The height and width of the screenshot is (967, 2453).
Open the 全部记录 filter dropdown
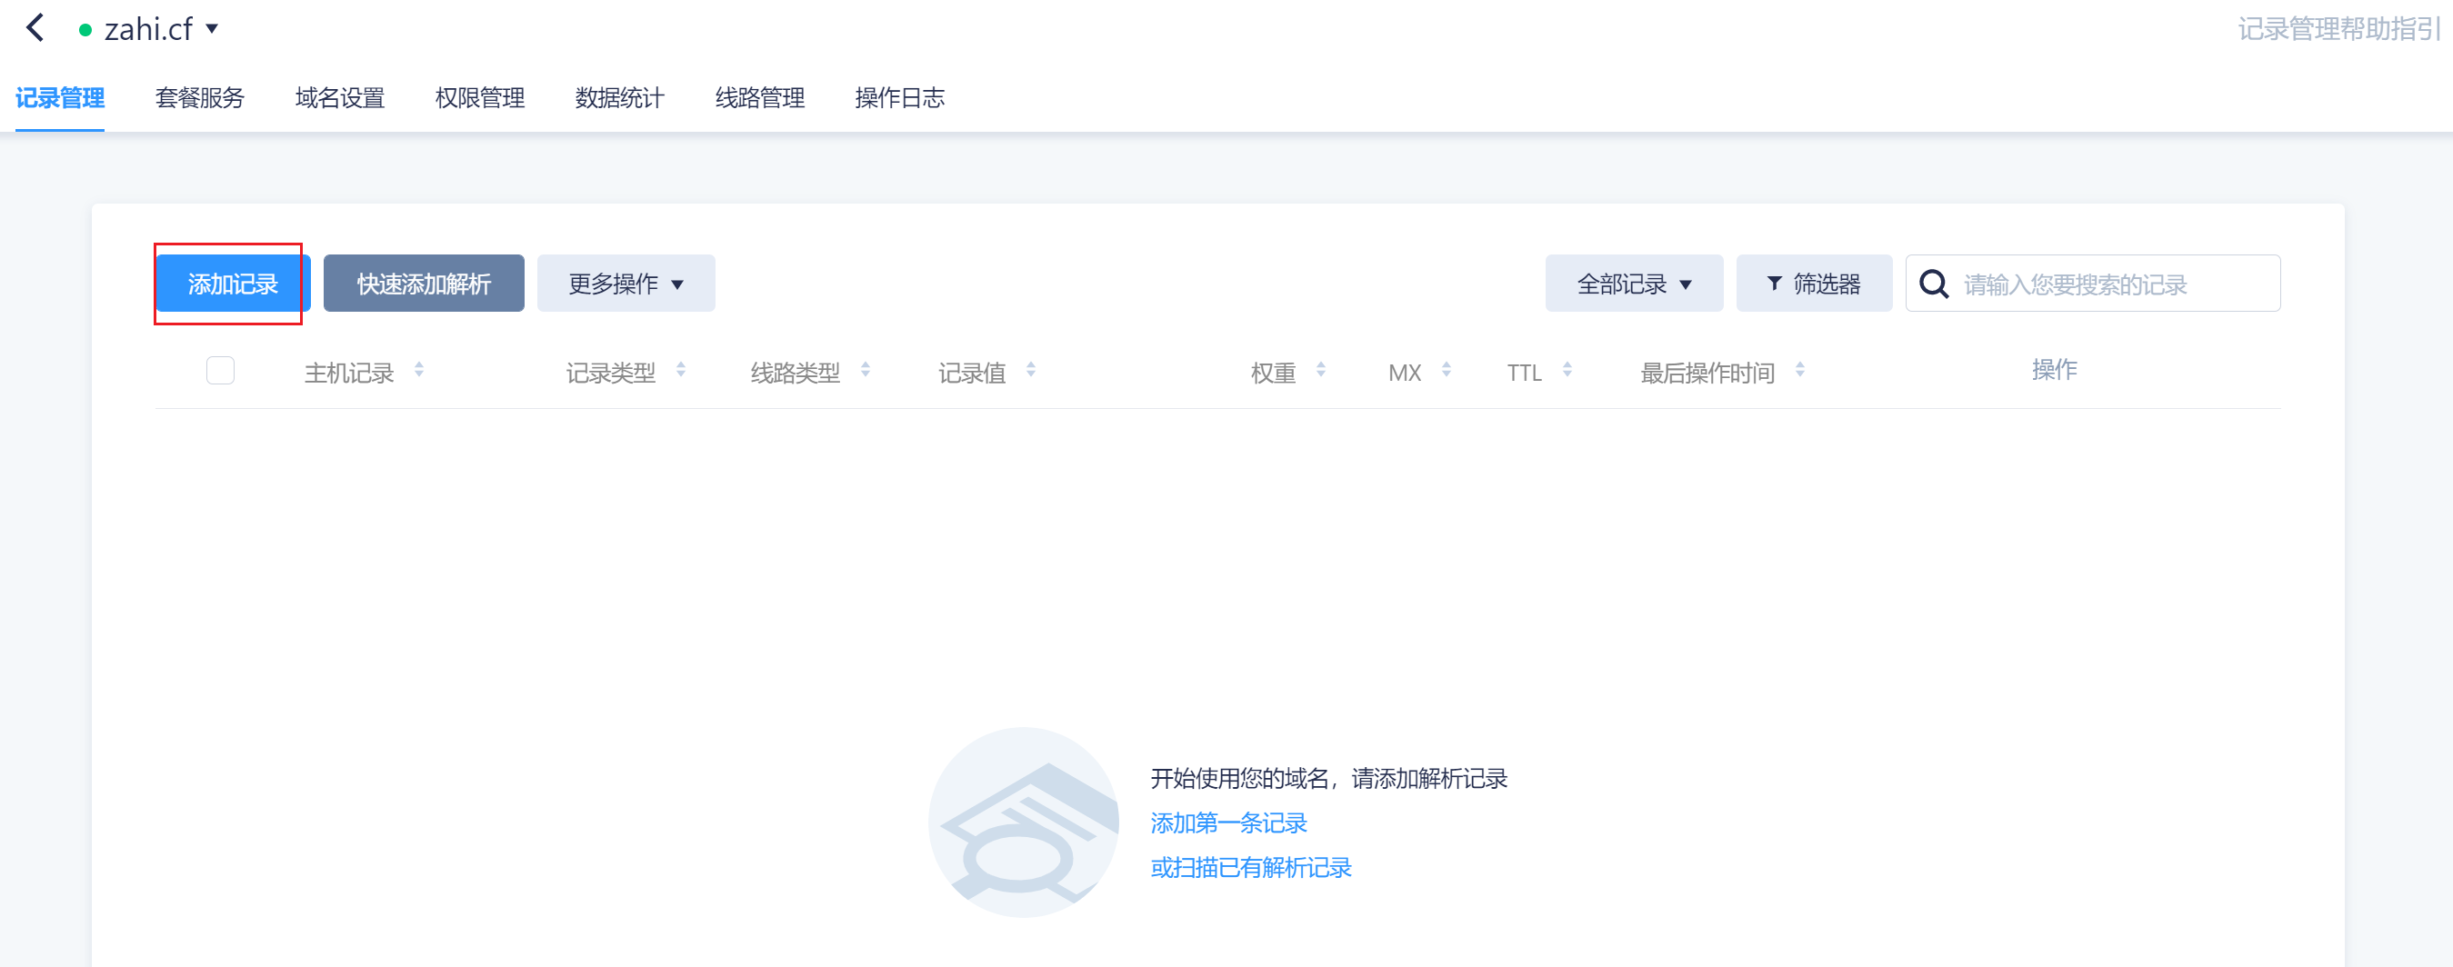[1633, 284]
